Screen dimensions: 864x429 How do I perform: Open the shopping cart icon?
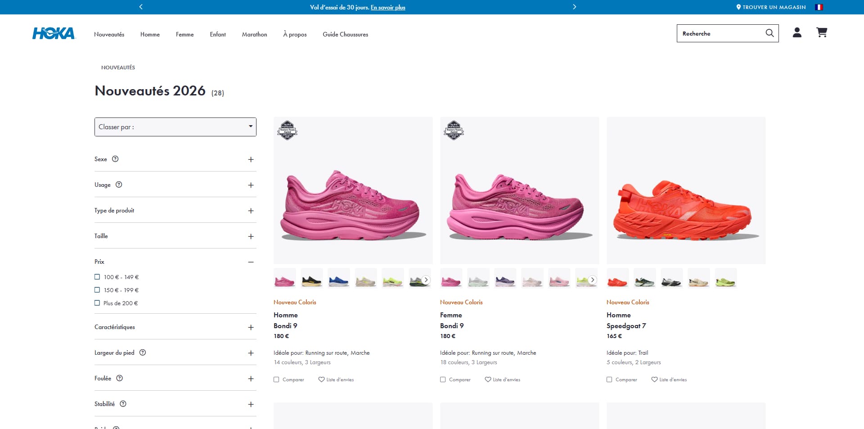click(x=822, y=32)
